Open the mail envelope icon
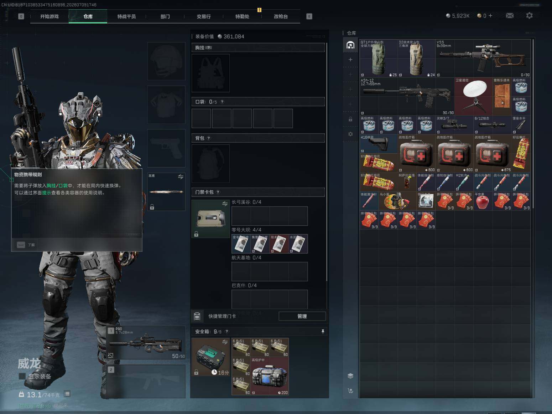Image resolution: width=552 pixels, height=414 pixels. pyautogui.click(x=510, y=16)
